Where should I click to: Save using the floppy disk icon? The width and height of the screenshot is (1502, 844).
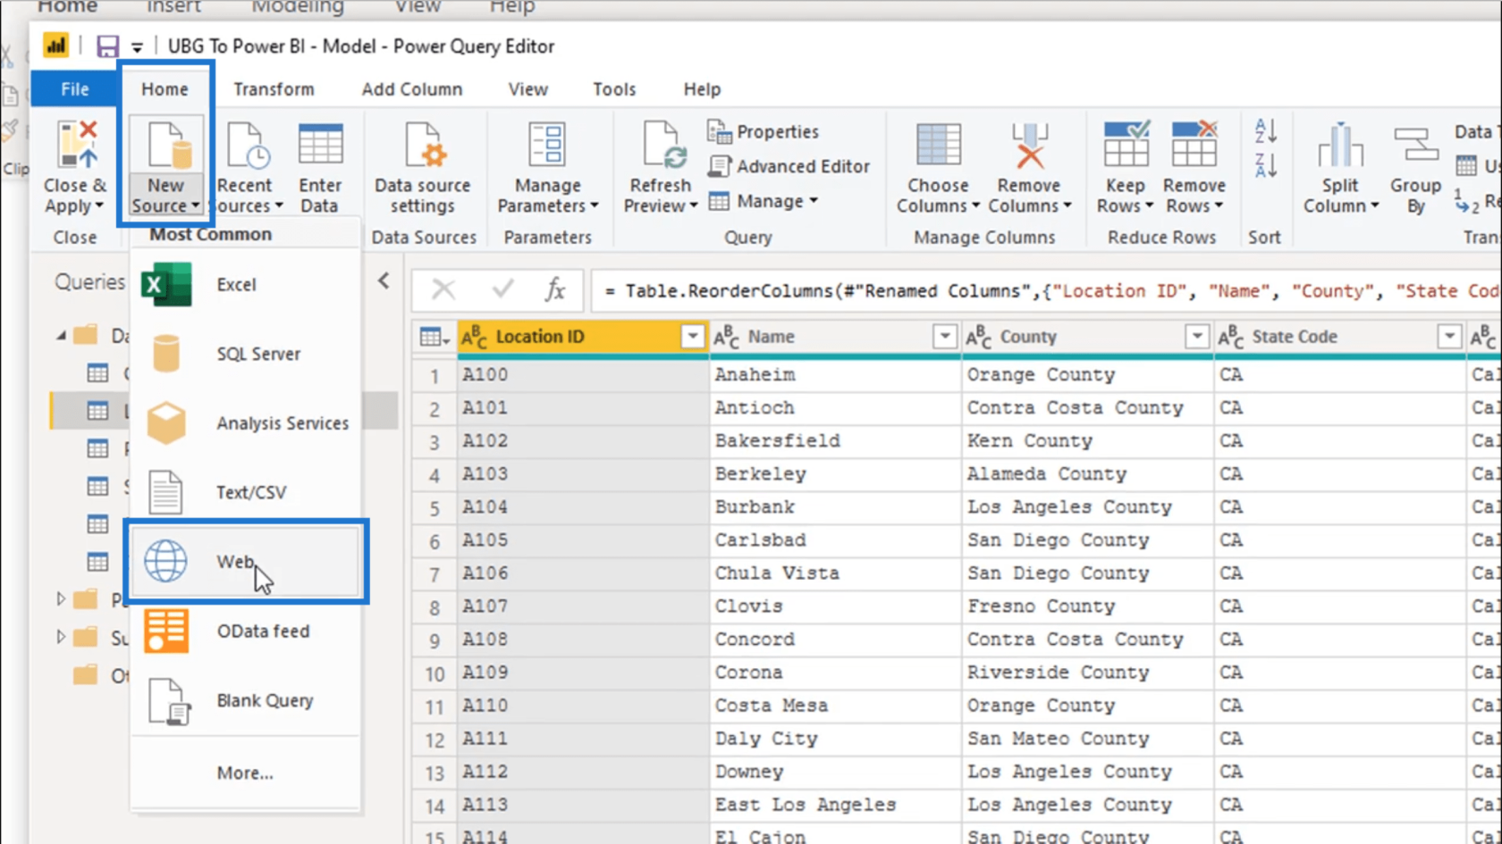tap(107, 46)
